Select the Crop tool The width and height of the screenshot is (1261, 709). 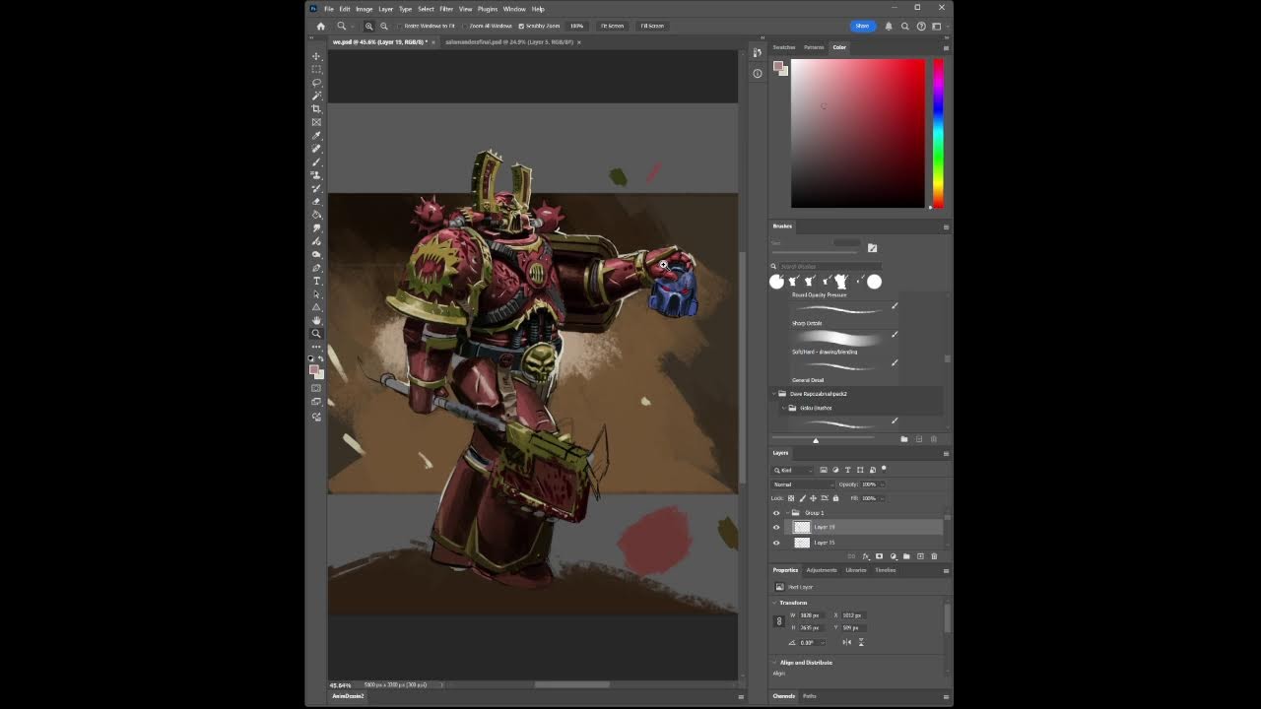click(316, 109)
